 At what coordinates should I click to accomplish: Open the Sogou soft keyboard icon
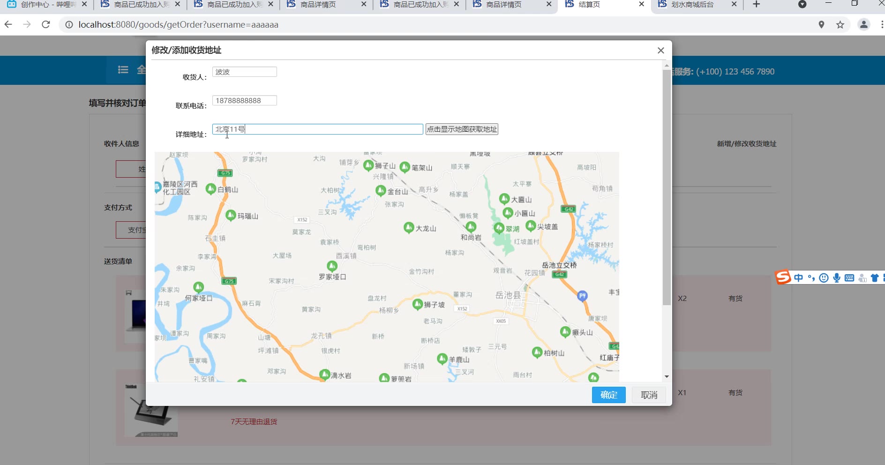point(849,278)
